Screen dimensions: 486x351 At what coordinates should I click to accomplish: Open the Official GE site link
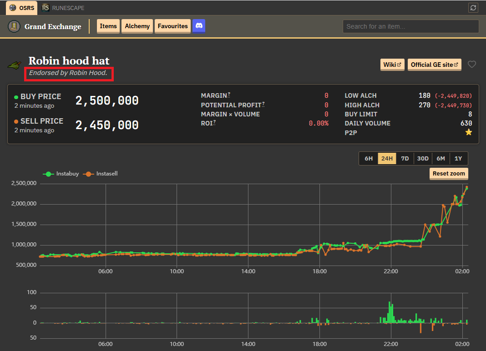(x=434, y=65)
